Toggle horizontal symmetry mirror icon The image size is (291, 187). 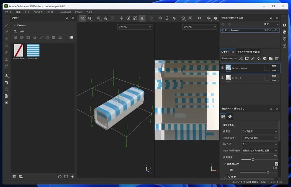(x=160, y=18)
